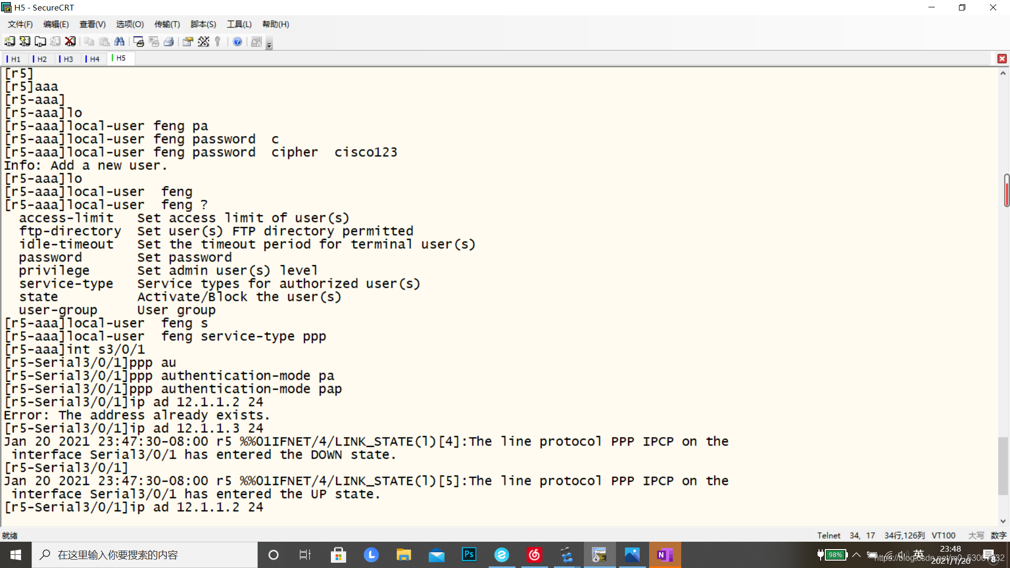Click the Public Key Assistant key icon
Image resolution: width=1010 pixels, height=568 pixels.
(218, 42)
